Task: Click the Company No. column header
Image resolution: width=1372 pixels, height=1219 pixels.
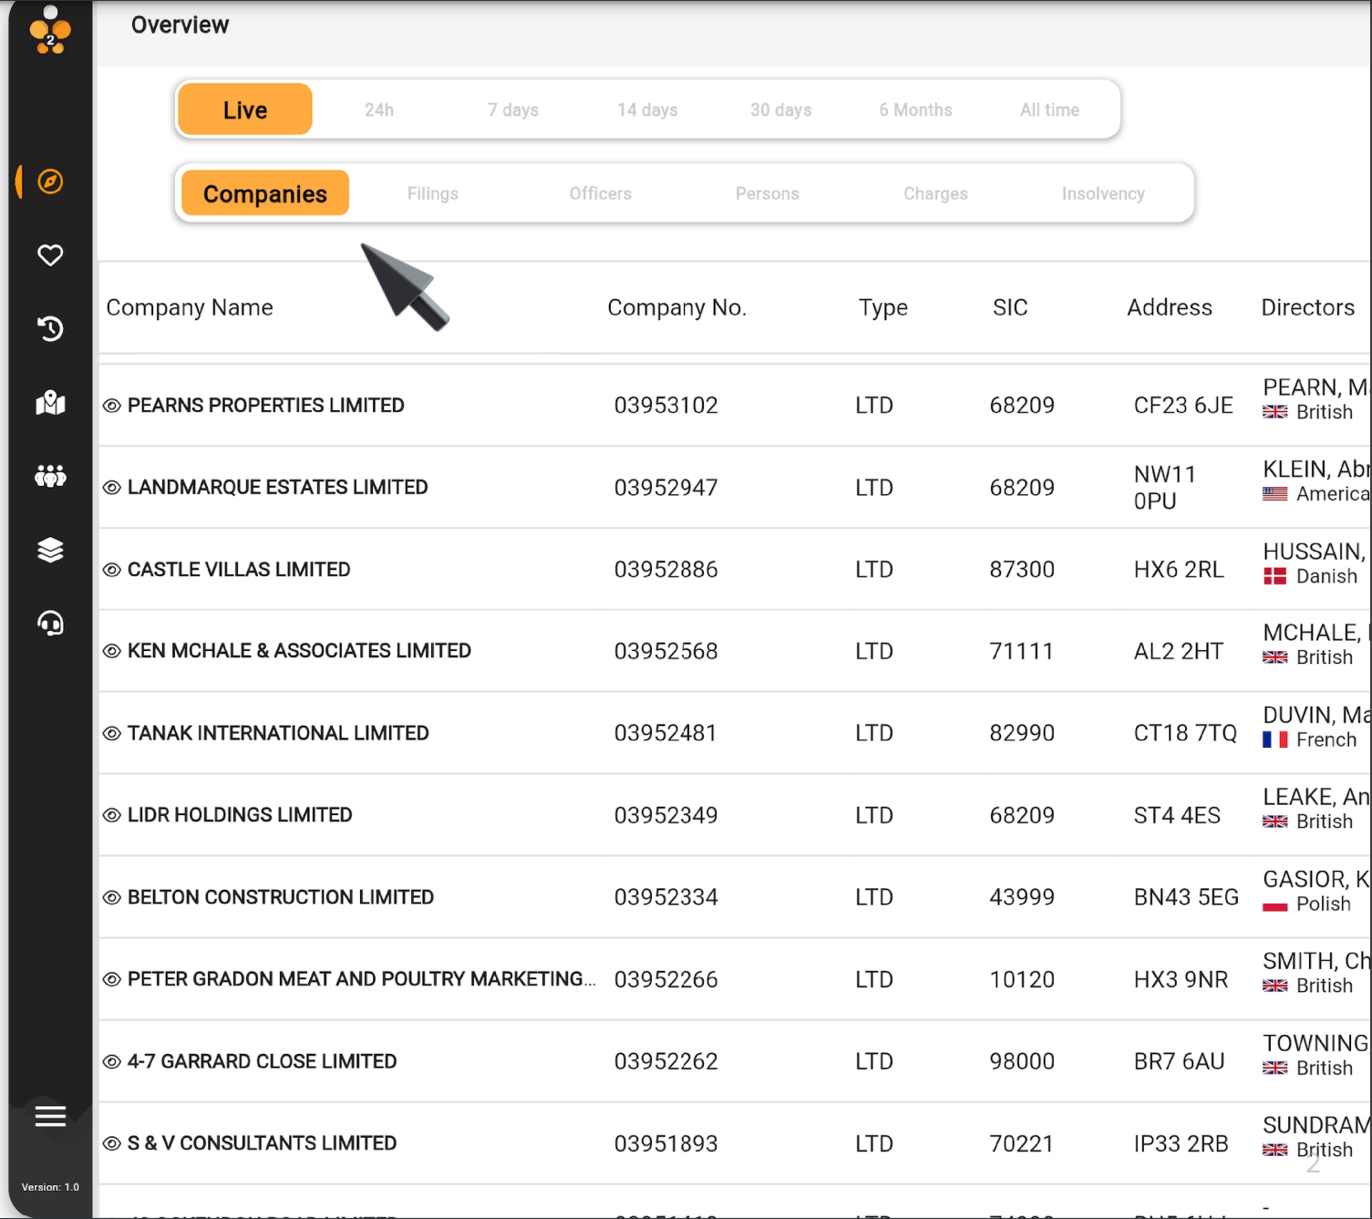Action: 676,308
